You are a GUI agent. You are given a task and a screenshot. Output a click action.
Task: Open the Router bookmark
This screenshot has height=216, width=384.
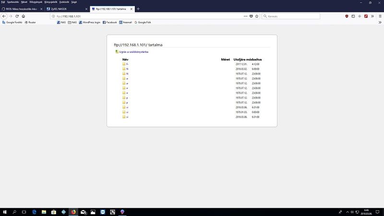[x=30, y=22]
